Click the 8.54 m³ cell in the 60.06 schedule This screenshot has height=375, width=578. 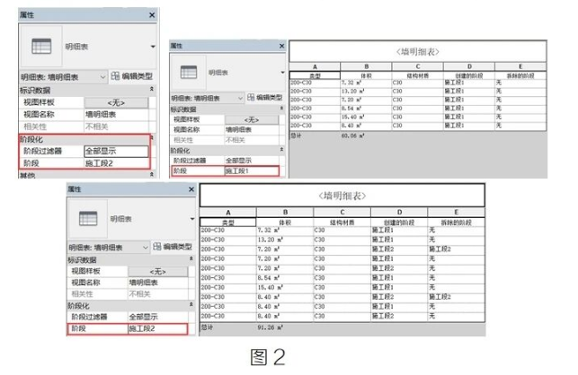pos(366,109)
